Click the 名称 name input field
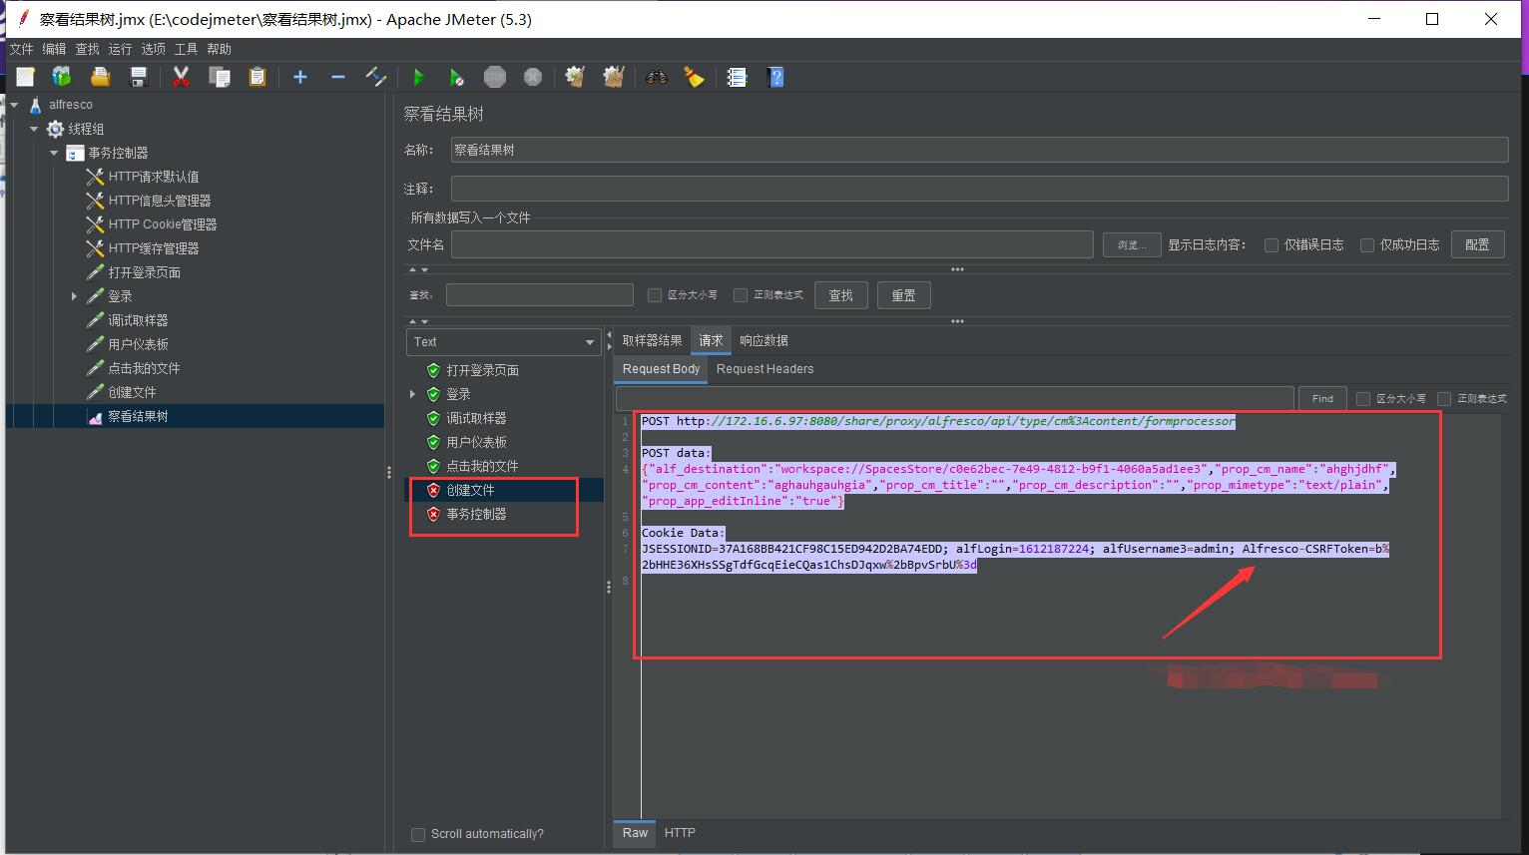 click(979, 150)
